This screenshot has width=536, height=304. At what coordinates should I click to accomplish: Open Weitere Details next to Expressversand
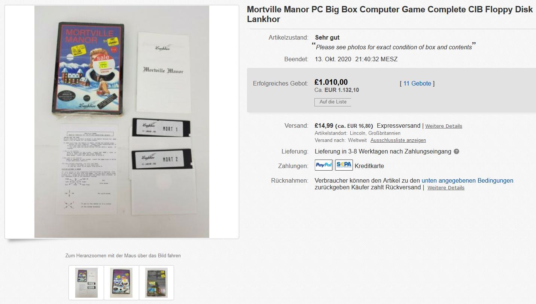(444, 126)
